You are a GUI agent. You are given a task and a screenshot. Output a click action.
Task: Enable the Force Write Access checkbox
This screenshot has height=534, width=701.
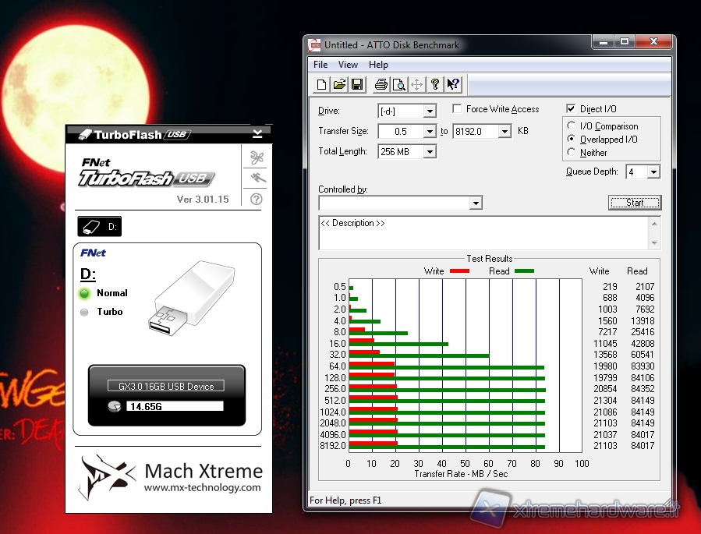[458, 109]
